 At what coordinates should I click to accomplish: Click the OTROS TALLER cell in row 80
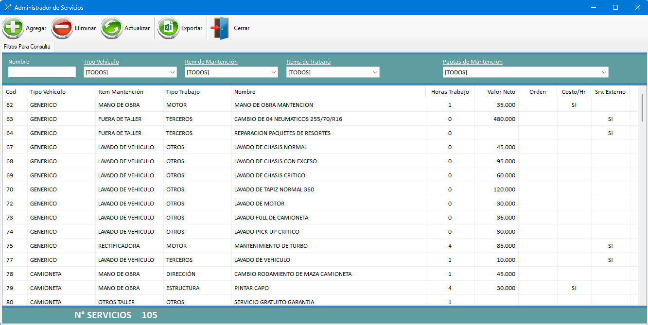pos(129,301)
